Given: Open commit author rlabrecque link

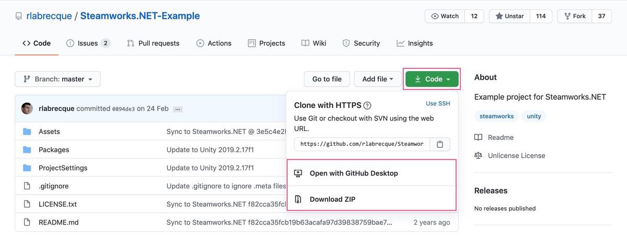Looking at the screenshot, I should pyautogui.click(x=56, y=109).
